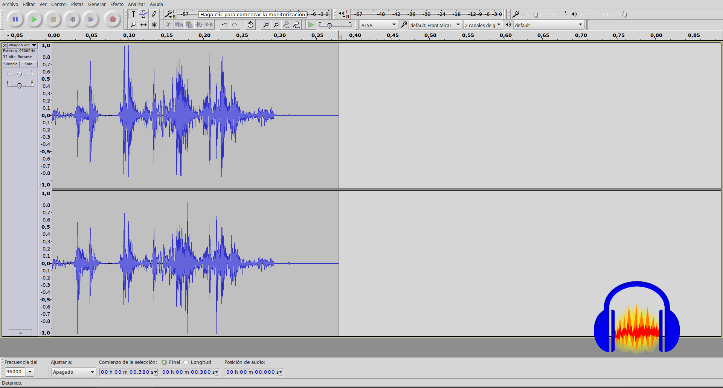Viewport: 723px width, 388px height.
Task: Open the Weapon Am track menu
Action: (22, 45)
